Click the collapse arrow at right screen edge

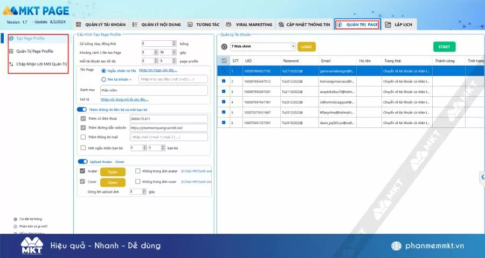point(482,177)
